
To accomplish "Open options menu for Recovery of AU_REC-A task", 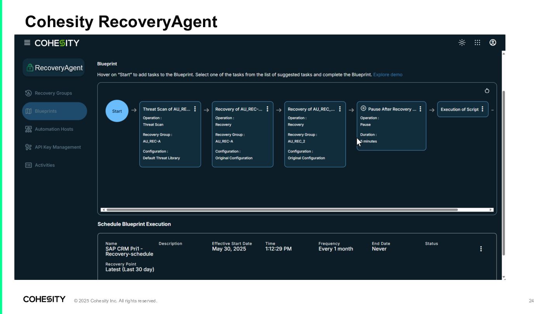I will [267, 109].
